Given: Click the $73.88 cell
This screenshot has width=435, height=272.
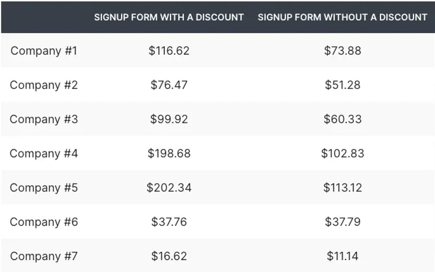Looking at the screenshot, I should tap(343, 51).
